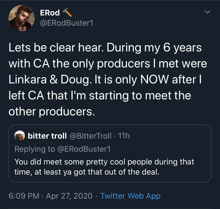This screenshot has height=209, width=220.
Task: Click the 'Replying to' label in quoted card
Action: pyautogui.click(x=35, y=149)
